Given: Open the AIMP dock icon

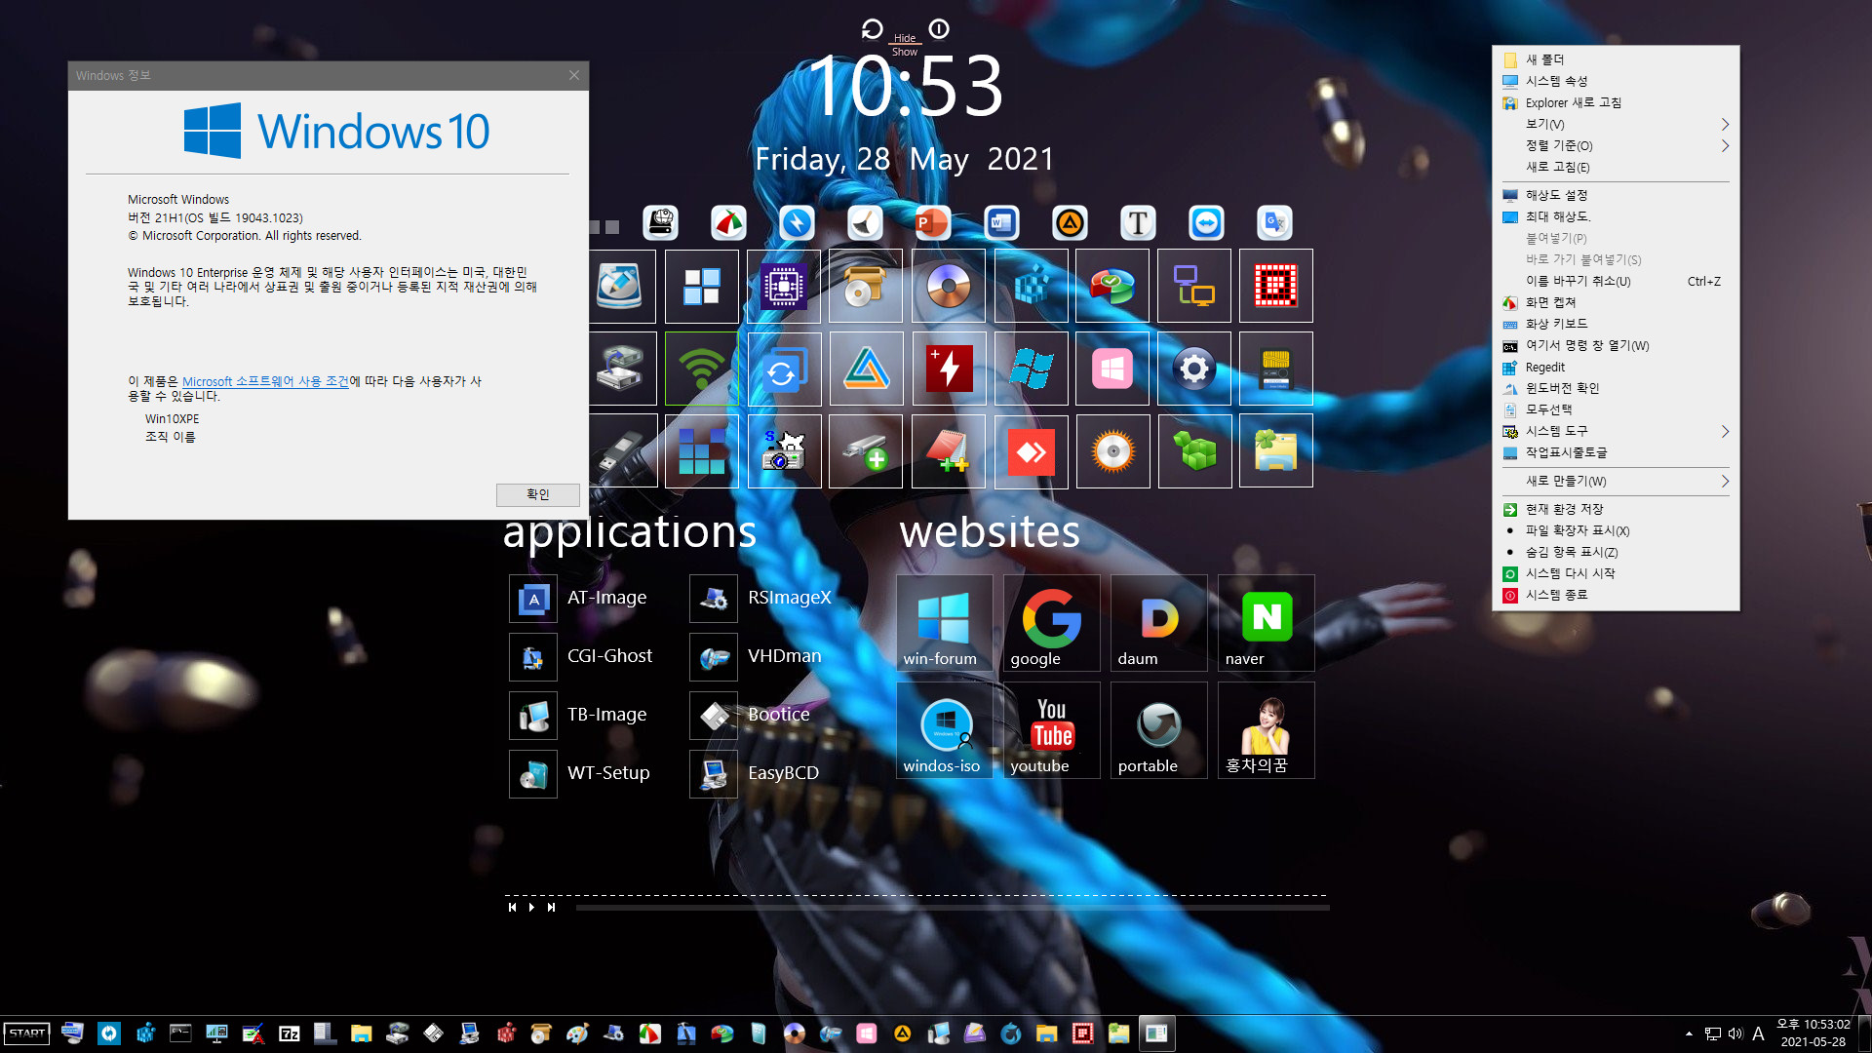Looking at the screenshot, I should coord(1070,223).
